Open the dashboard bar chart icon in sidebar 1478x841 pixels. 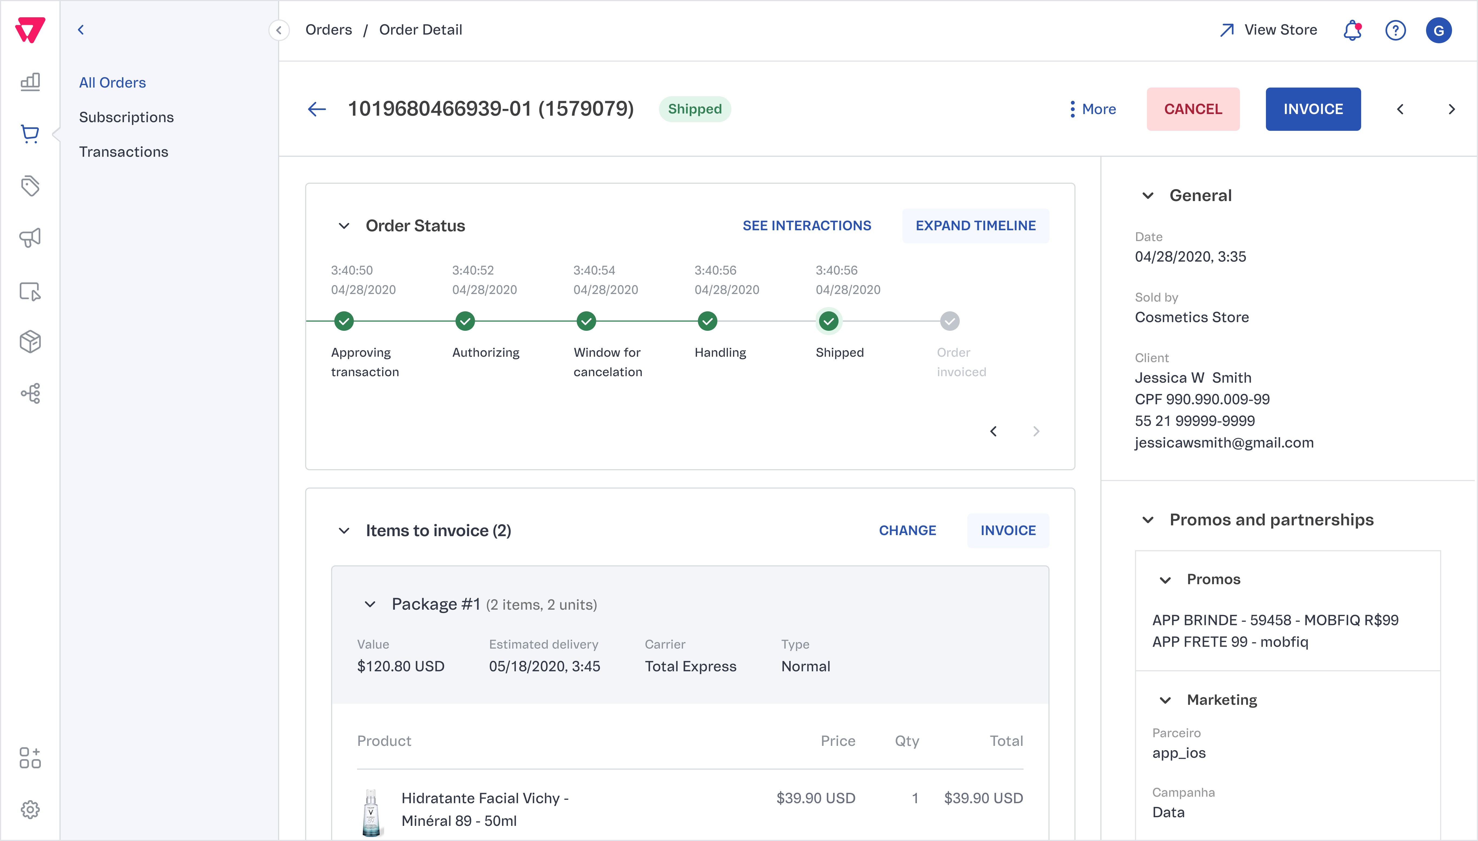pyautogui.click(x=30, y=82)
